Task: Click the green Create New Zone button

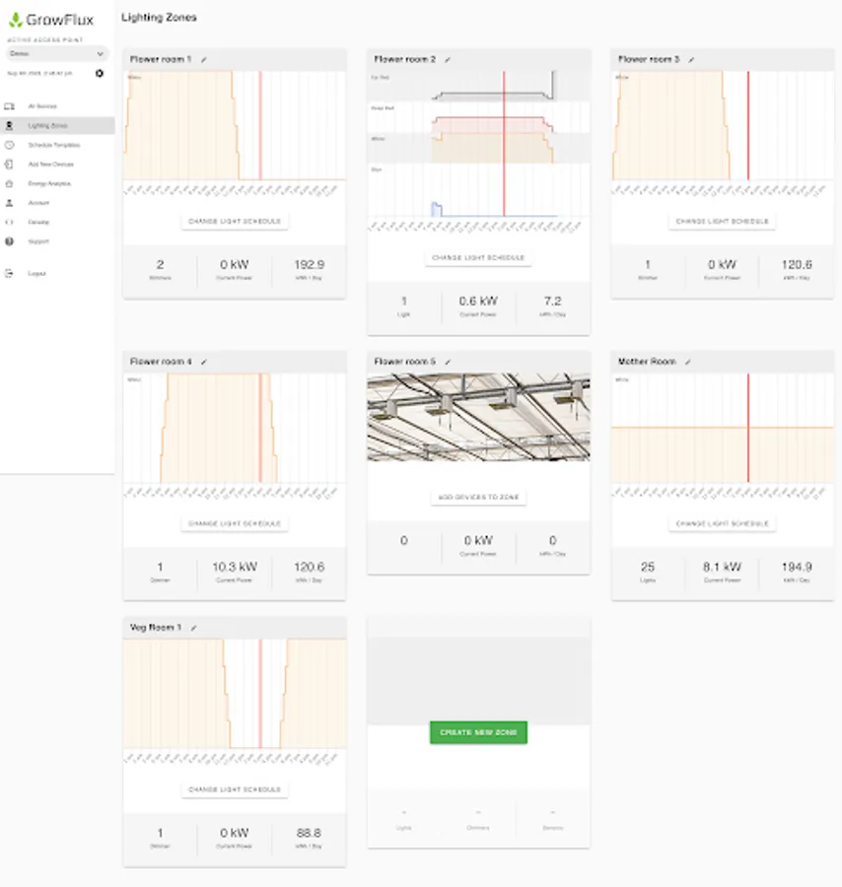Action: (478, 732)
